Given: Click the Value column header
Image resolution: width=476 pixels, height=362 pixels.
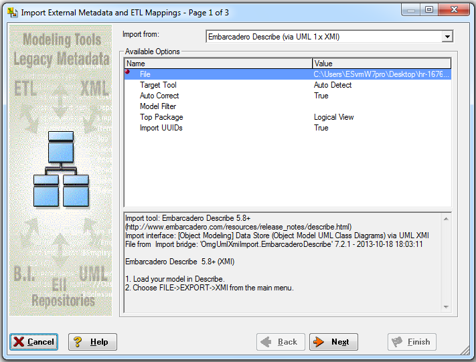Looking at the screenshot, I should (382, 64).
